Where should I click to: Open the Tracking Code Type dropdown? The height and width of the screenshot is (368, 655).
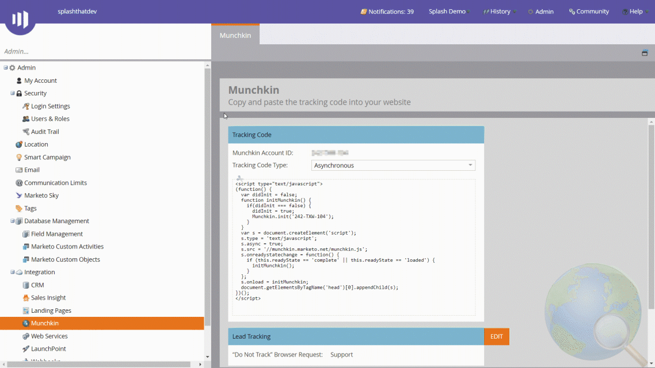pyautogui.click(x=393, y=165)
